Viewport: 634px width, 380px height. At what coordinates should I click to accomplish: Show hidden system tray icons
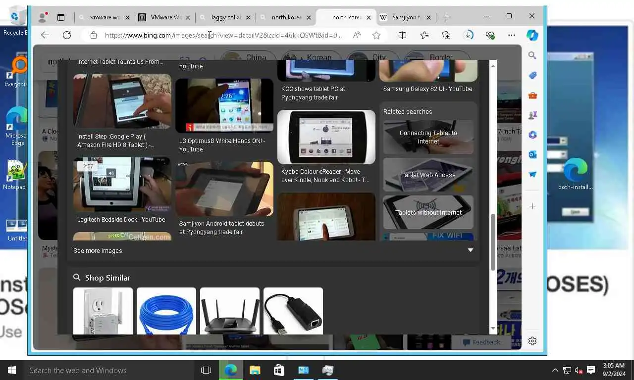(x=555, y=370)
